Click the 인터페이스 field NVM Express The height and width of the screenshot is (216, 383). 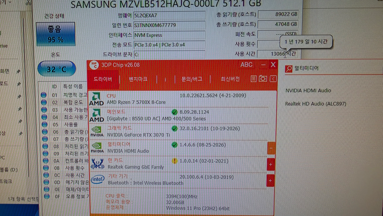coord(170,35)
